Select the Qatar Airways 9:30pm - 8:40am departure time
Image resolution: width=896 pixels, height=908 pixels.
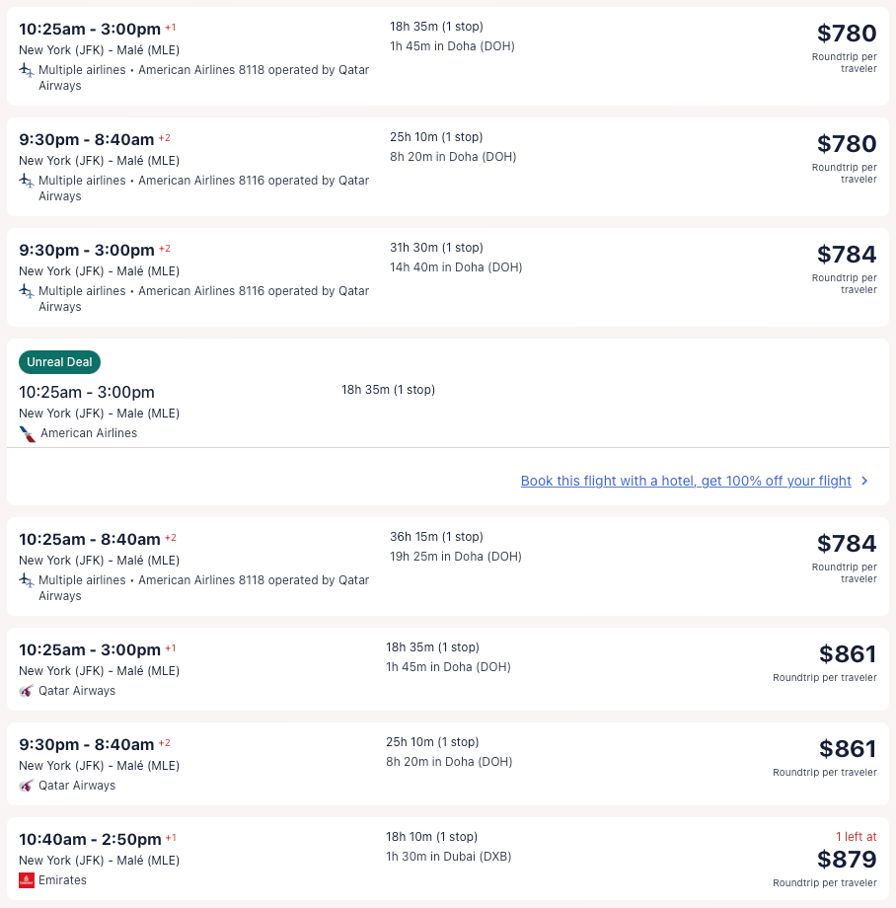pyautogui.click(x=87, y=744)
